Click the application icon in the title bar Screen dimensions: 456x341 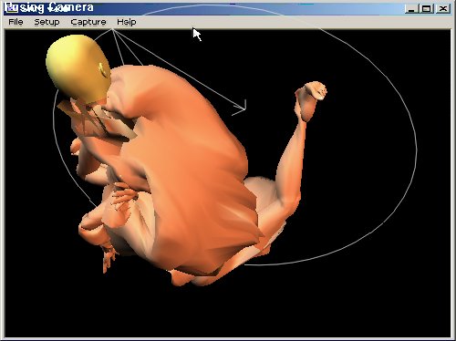coord(12,8)
